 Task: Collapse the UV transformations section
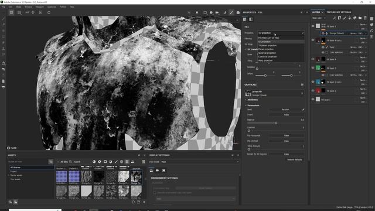click(246, 49)
